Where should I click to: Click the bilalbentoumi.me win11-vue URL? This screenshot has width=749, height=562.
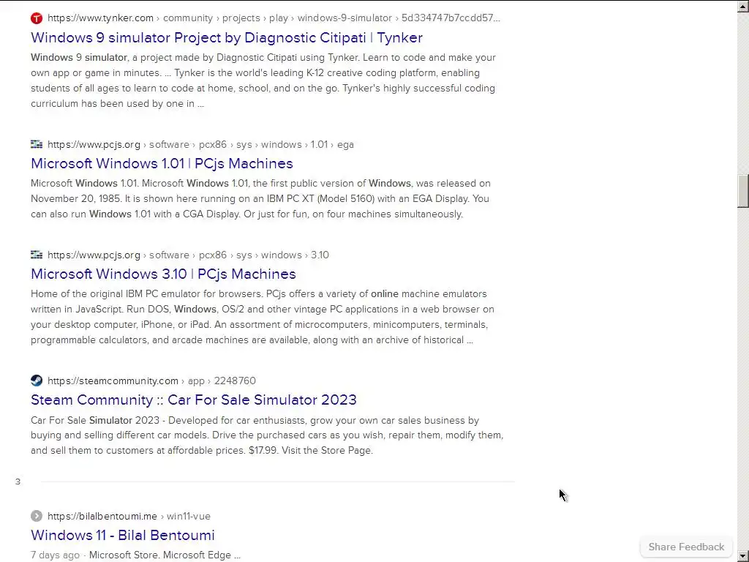(x=129, y=516)
